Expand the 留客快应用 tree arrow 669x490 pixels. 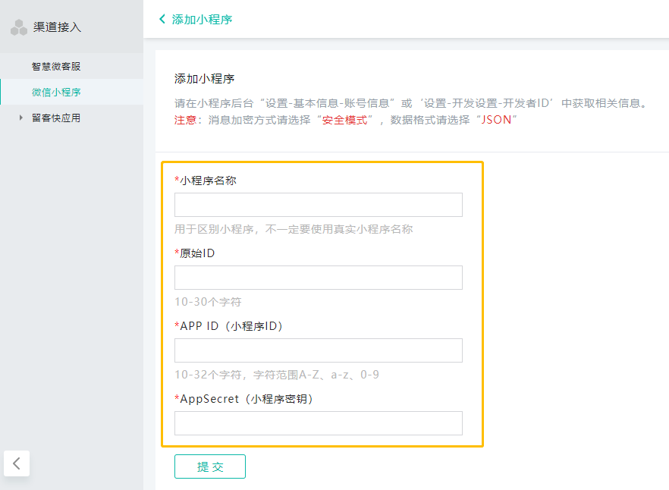(x=21, y=118)
